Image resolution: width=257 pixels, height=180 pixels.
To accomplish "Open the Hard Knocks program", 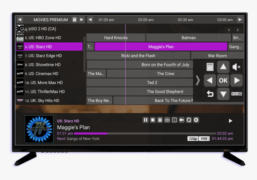I will [x=116, y=38].
